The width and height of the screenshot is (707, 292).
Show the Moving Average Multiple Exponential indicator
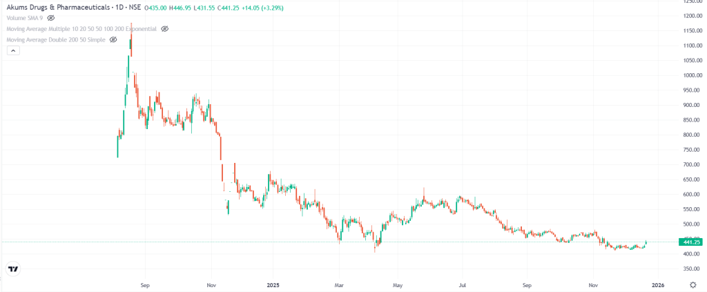click(x=164, y=29)
